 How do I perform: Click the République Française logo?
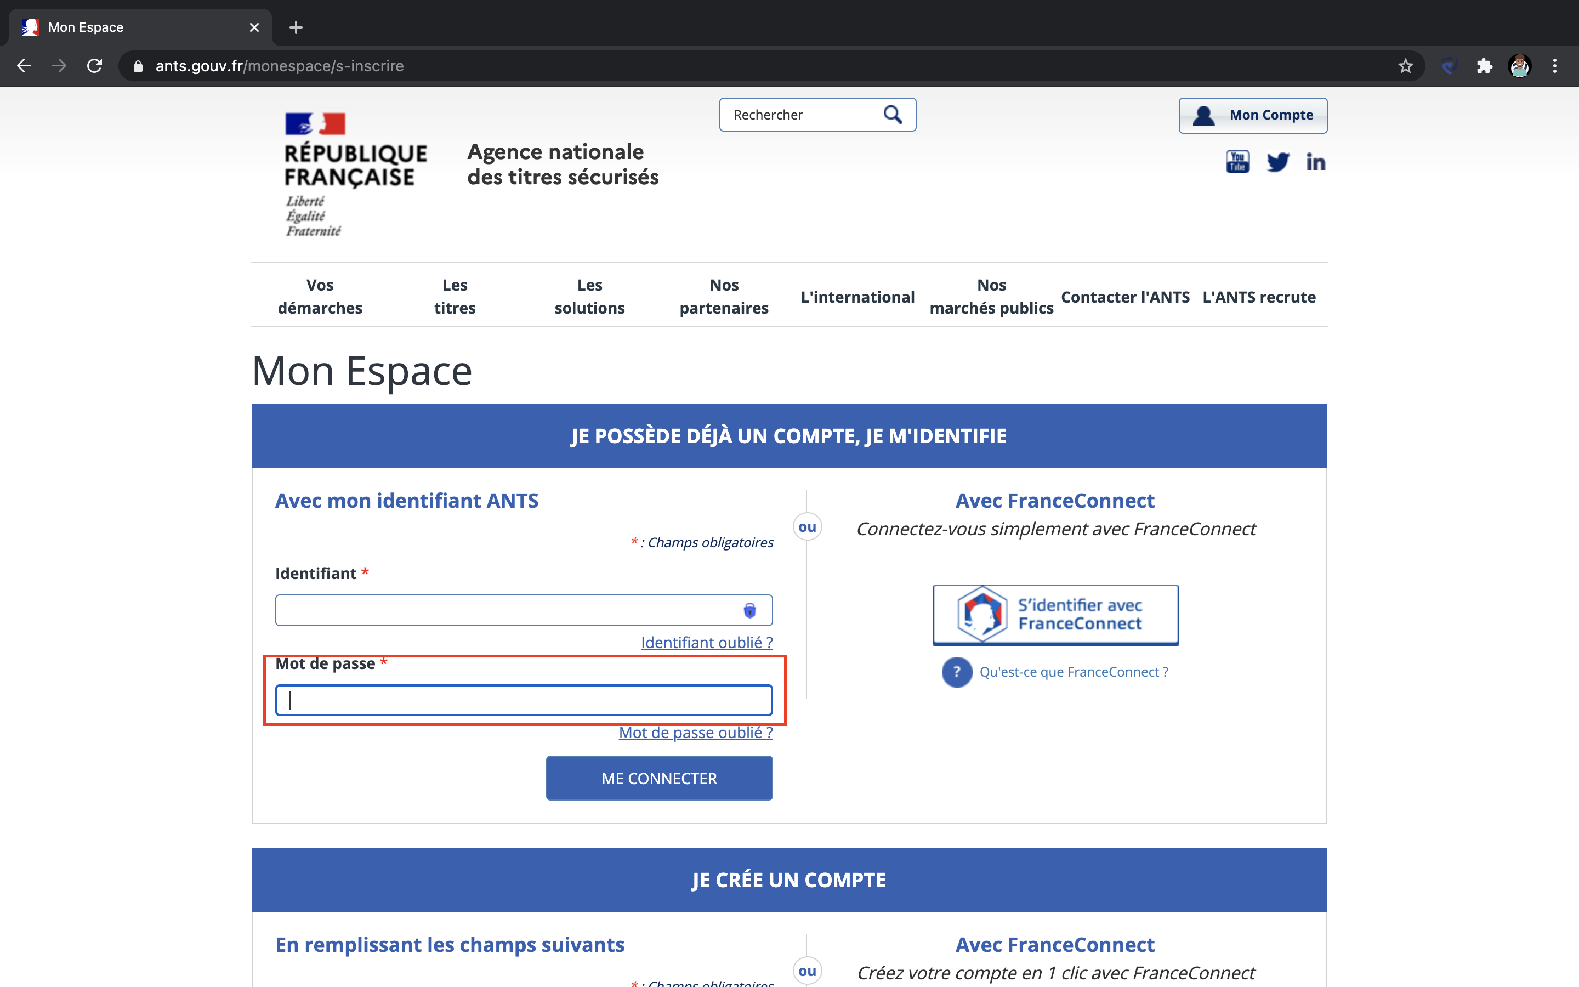(356, 175)
